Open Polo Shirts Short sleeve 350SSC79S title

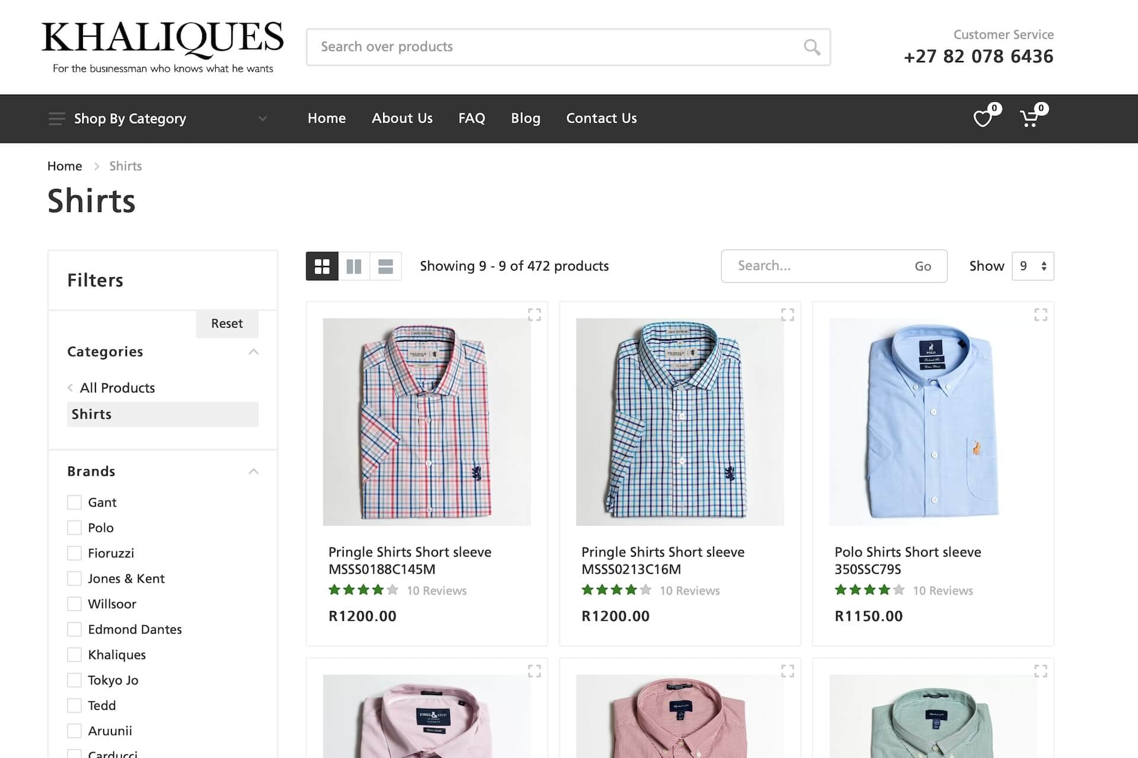tap(907, 560)
